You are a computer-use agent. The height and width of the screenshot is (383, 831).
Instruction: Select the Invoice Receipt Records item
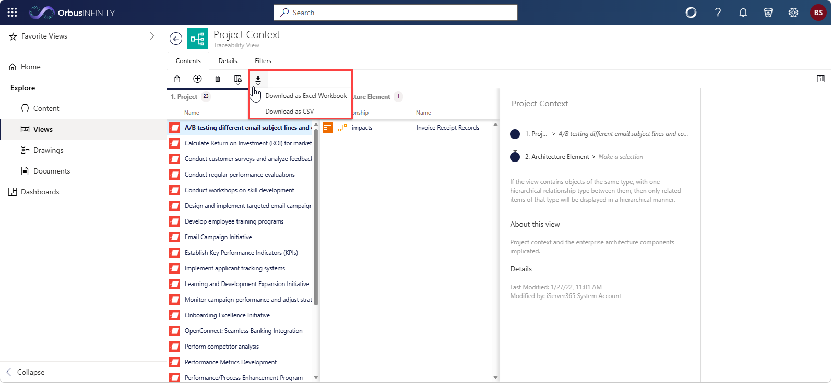pyautogui.click(x=448, y=128)
